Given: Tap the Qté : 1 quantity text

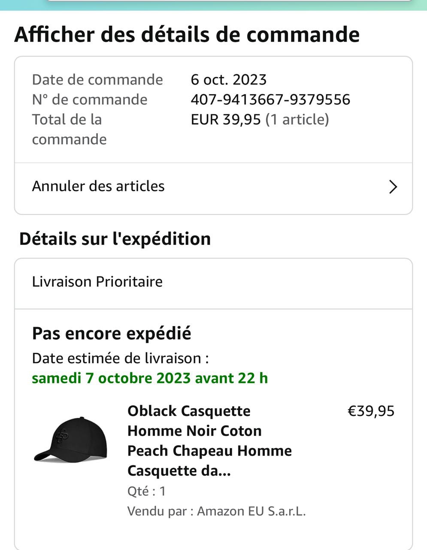Looking at the screenshot, I should coord(146,491).
